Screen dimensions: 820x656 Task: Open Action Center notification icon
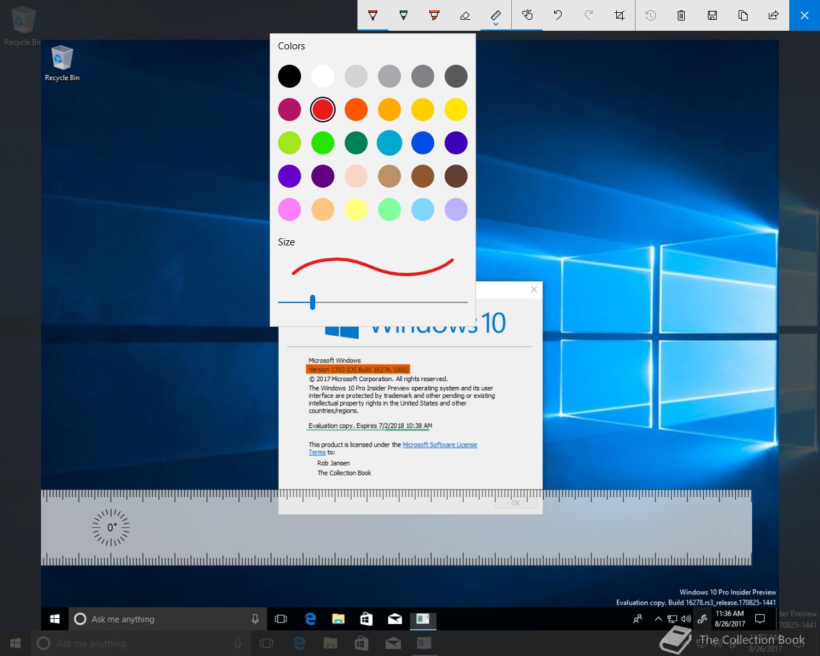coord(760,619)
